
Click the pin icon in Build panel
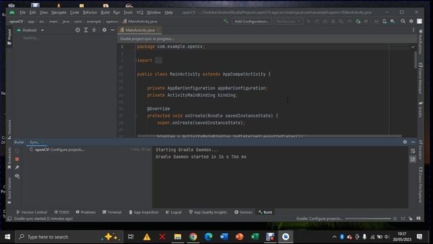pos(17,167)
